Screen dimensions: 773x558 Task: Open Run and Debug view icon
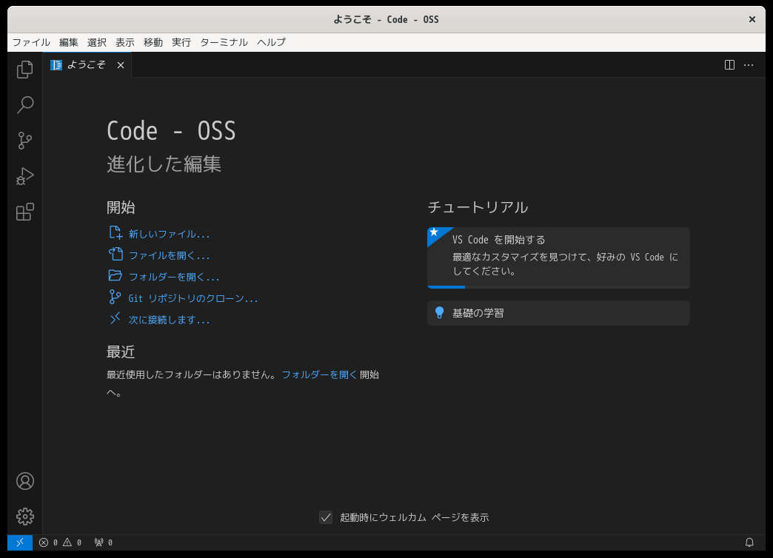pyautogui.click(x=24, y=176)
